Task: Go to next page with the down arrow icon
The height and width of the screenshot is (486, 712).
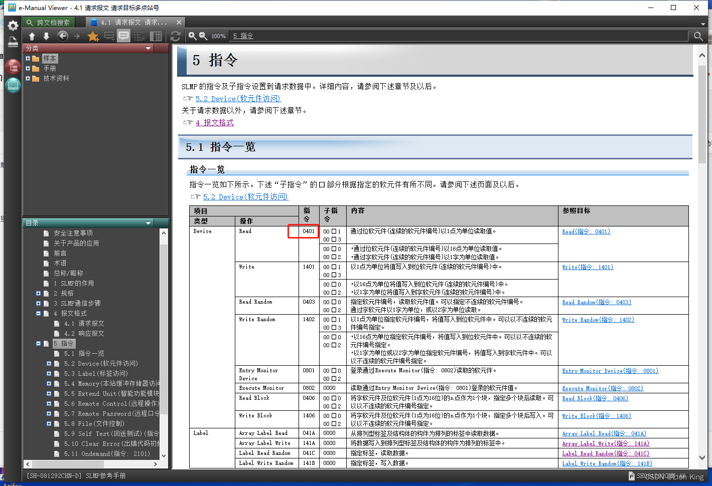Action: (46, 36)
